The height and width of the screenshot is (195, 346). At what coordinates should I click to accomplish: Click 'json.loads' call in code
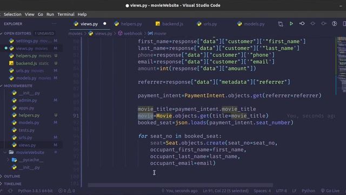tap(191, 122)
